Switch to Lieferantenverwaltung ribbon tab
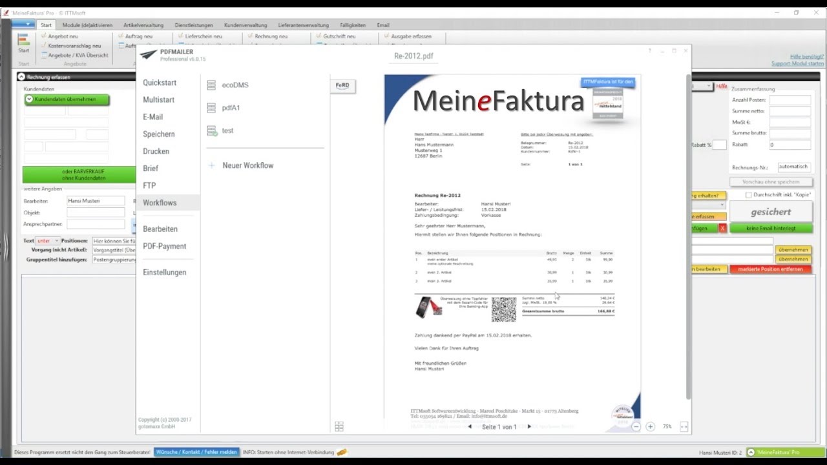 303,25
